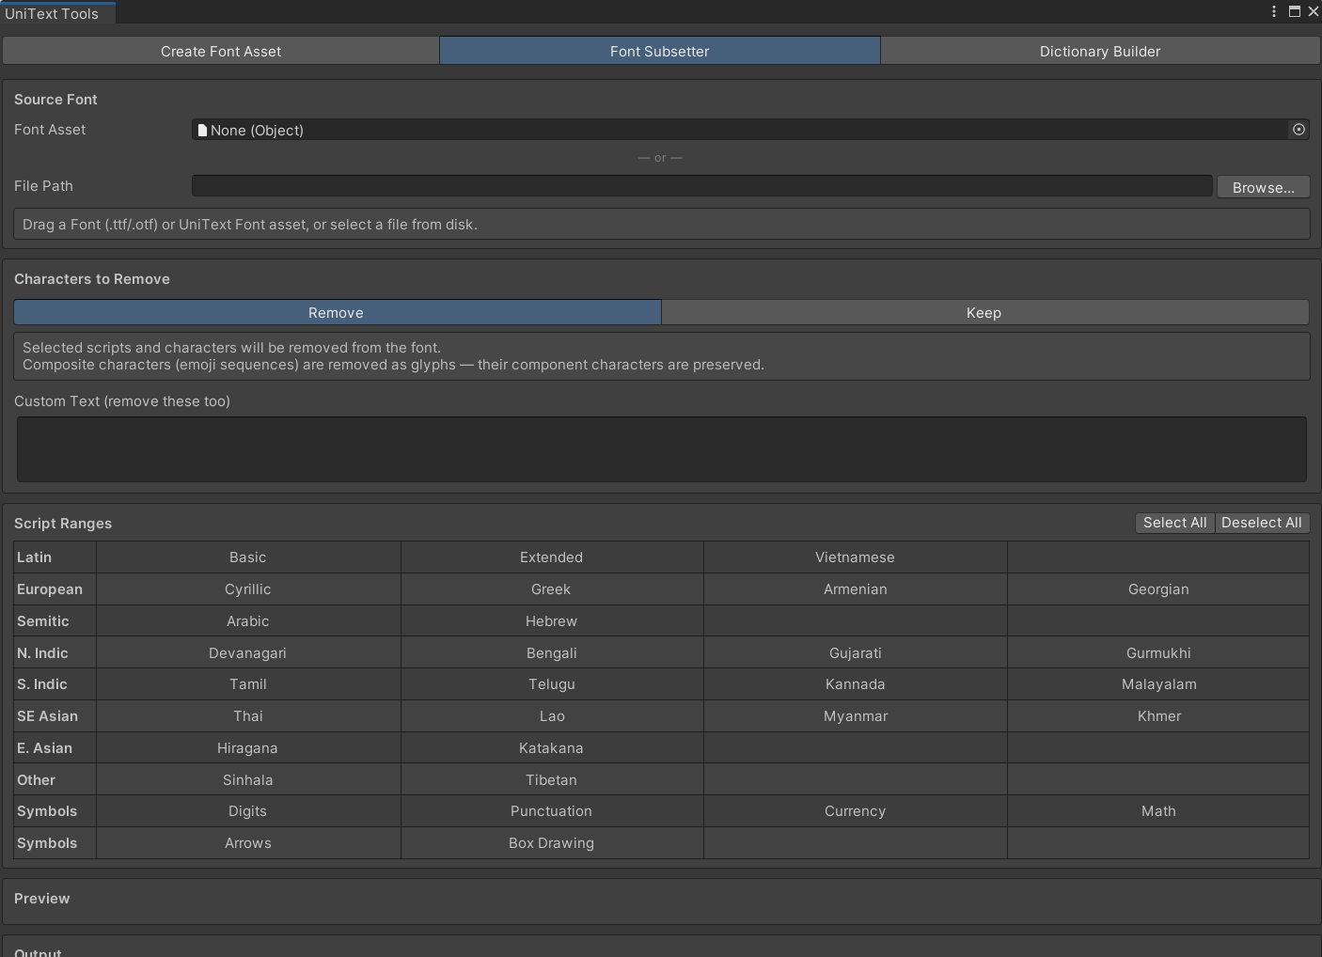The height and width of the screenshot is (957, 1322).
Task: Toggle the Tibetan script range
Action: (552, 780)
